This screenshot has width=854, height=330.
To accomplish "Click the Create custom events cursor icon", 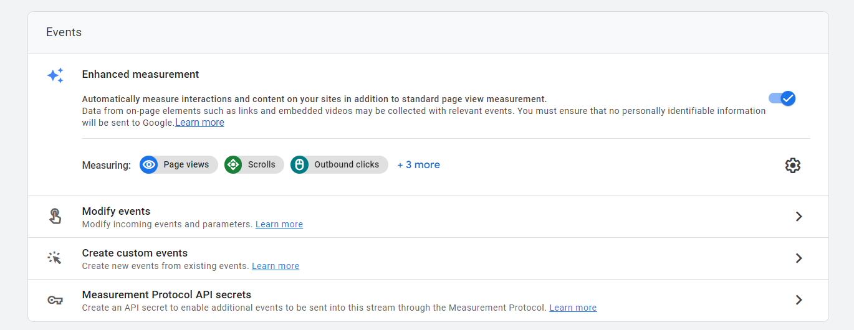I will pyautogui.click(x=55, y=258).
